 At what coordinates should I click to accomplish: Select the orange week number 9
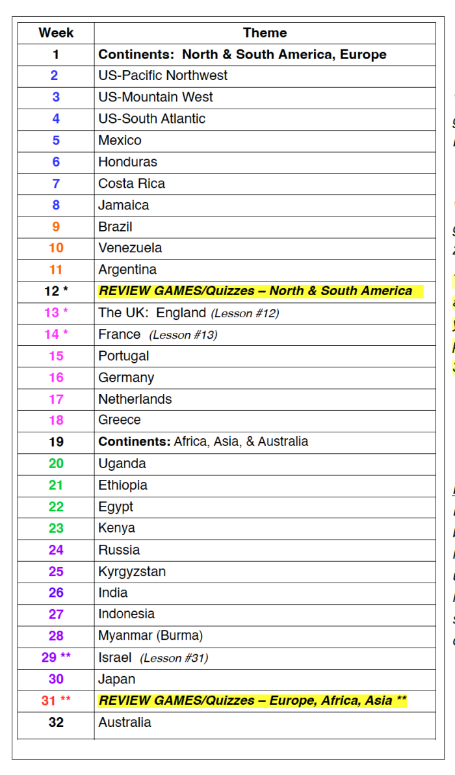56,226
